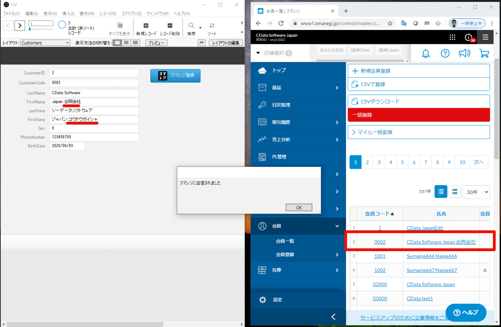Open Smaregi info notifications icon

[x=469, y=38]
